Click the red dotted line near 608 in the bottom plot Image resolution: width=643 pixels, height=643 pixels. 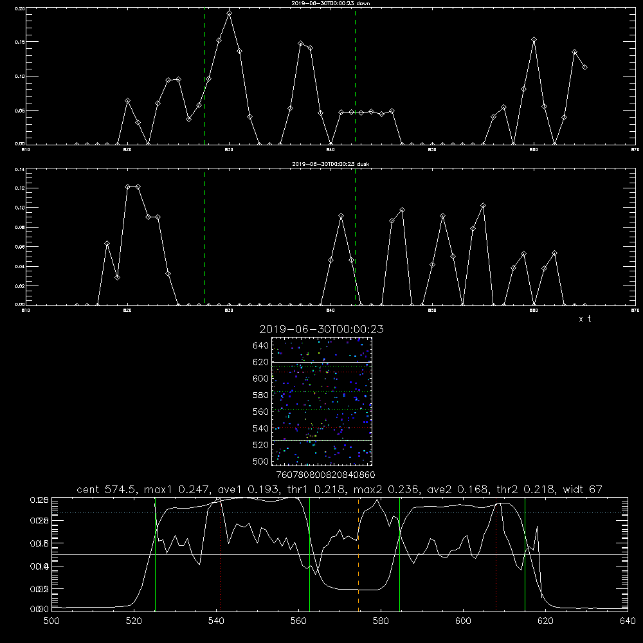pos(496,554)
